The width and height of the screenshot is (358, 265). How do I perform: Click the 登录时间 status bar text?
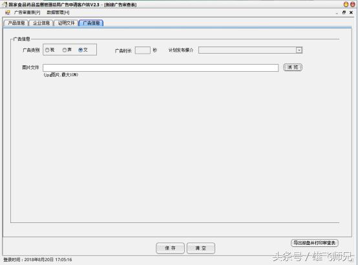click(37, 260)
